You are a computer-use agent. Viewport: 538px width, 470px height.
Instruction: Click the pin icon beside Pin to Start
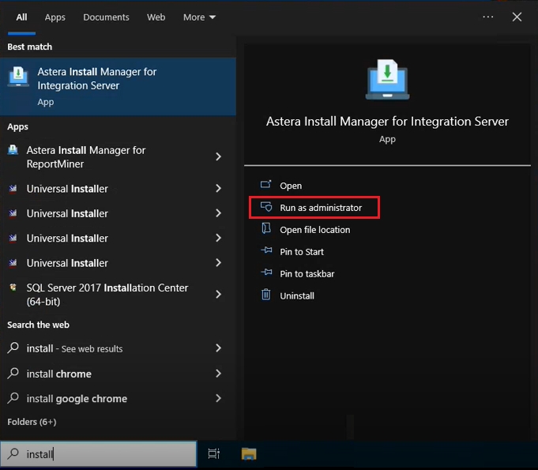pyautogui.click(x=265, y=251)
